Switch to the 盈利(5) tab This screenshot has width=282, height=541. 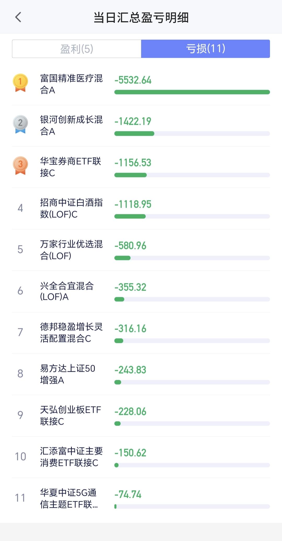point(77,49)
